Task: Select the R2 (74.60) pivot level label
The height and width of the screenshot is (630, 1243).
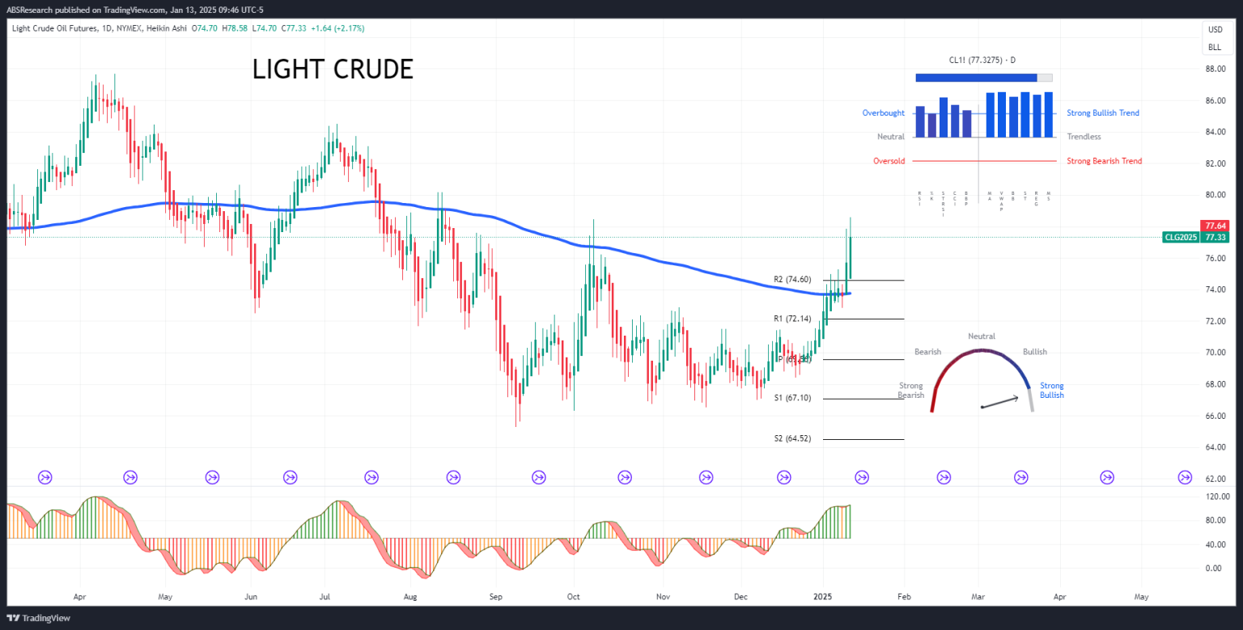Action: click(x=792, y=280)
